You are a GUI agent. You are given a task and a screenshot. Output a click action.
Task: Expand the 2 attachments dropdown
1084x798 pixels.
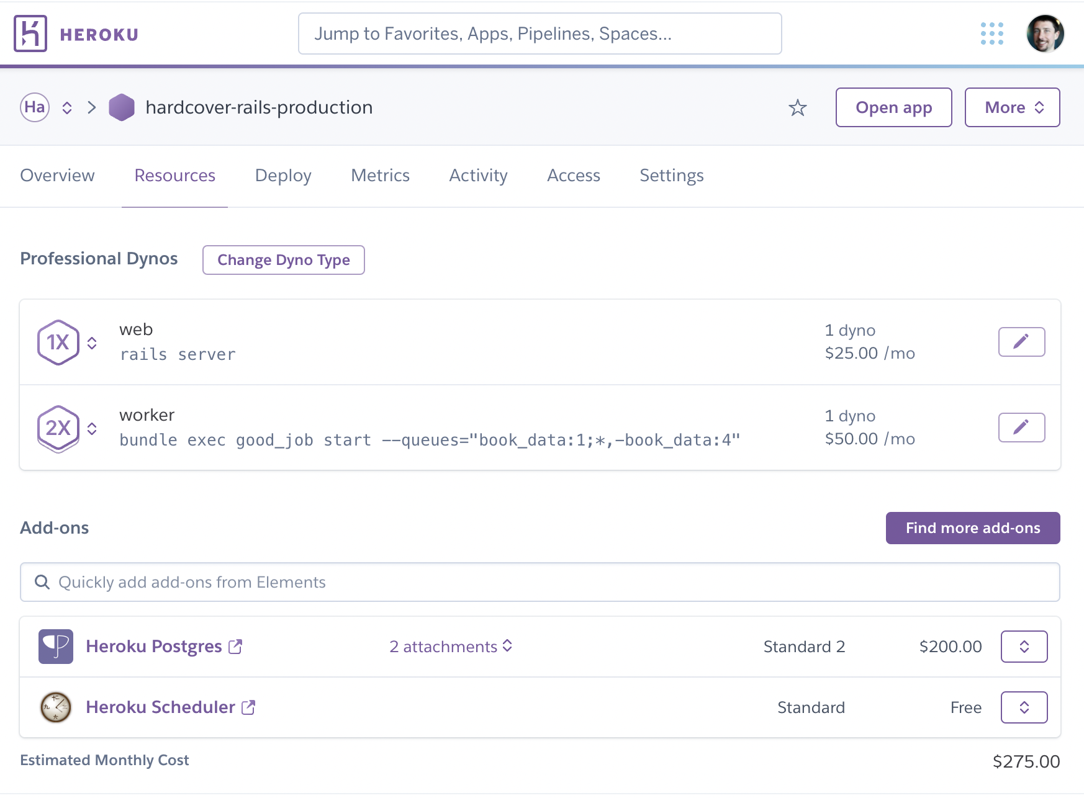pos(451,647)
